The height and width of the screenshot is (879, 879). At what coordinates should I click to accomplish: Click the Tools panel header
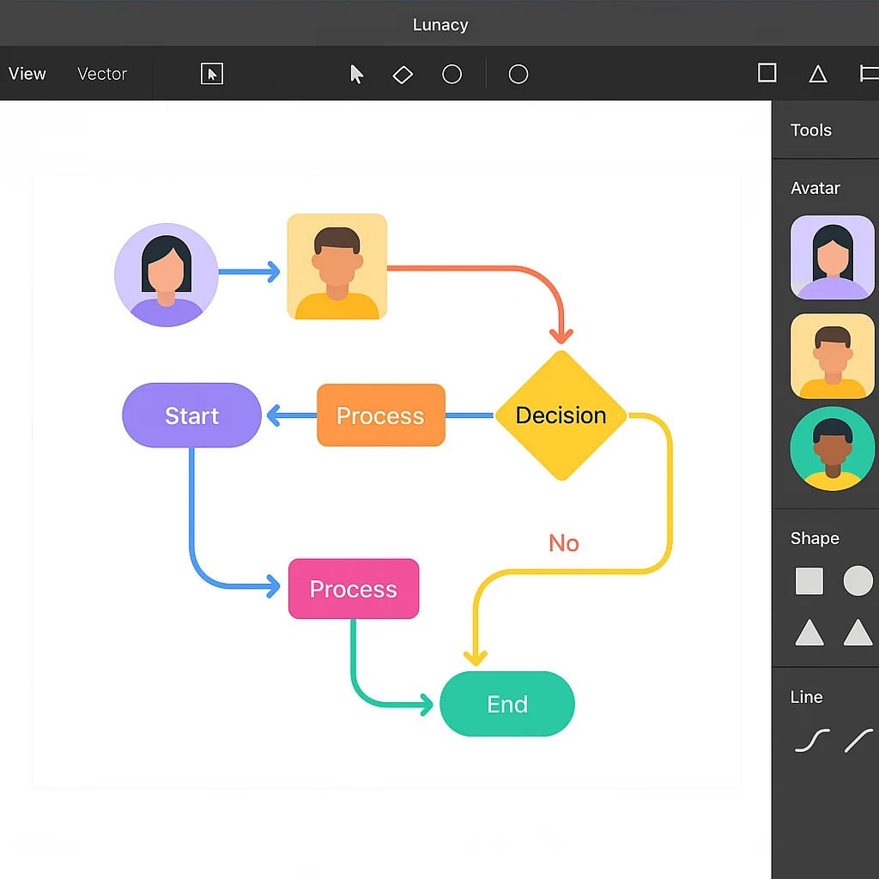811,130
